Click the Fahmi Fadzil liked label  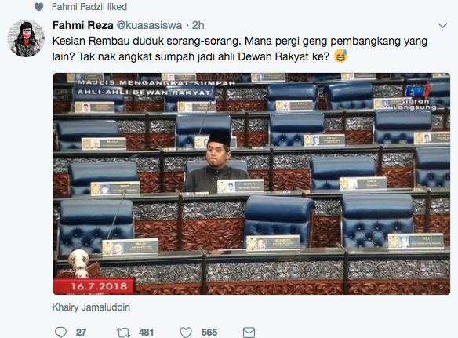(x=89, y=7)
